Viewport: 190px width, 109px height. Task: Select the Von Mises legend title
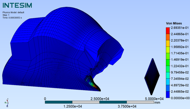174,23
